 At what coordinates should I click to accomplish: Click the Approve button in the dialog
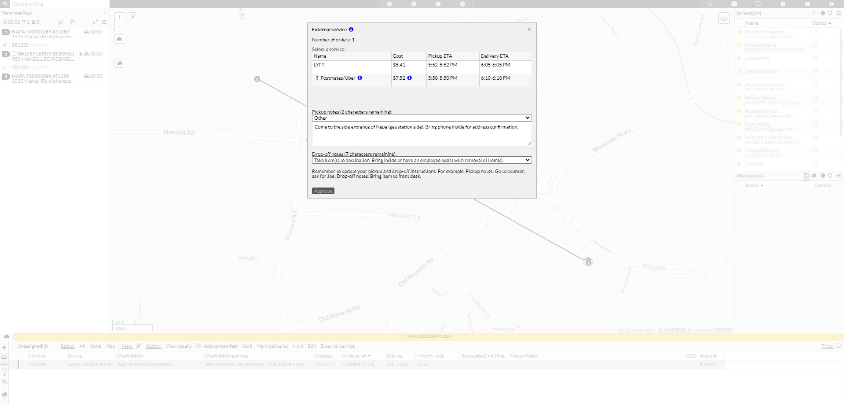pos(323,191)
